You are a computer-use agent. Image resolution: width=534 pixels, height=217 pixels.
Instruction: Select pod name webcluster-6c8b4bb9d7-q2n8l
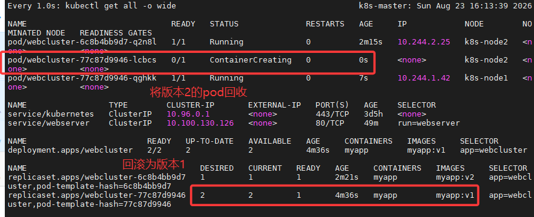pyautogui.click(x=82, y=42)
